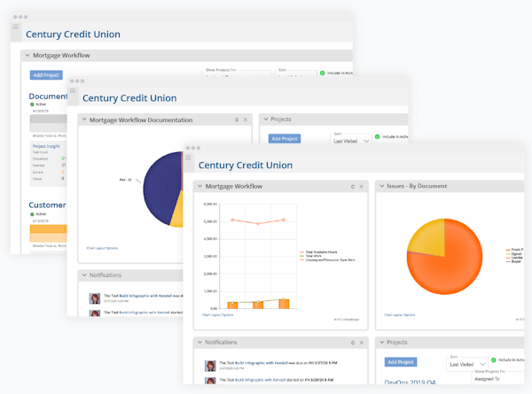Open the hamburger menu in the middle window

pos(73,90)
